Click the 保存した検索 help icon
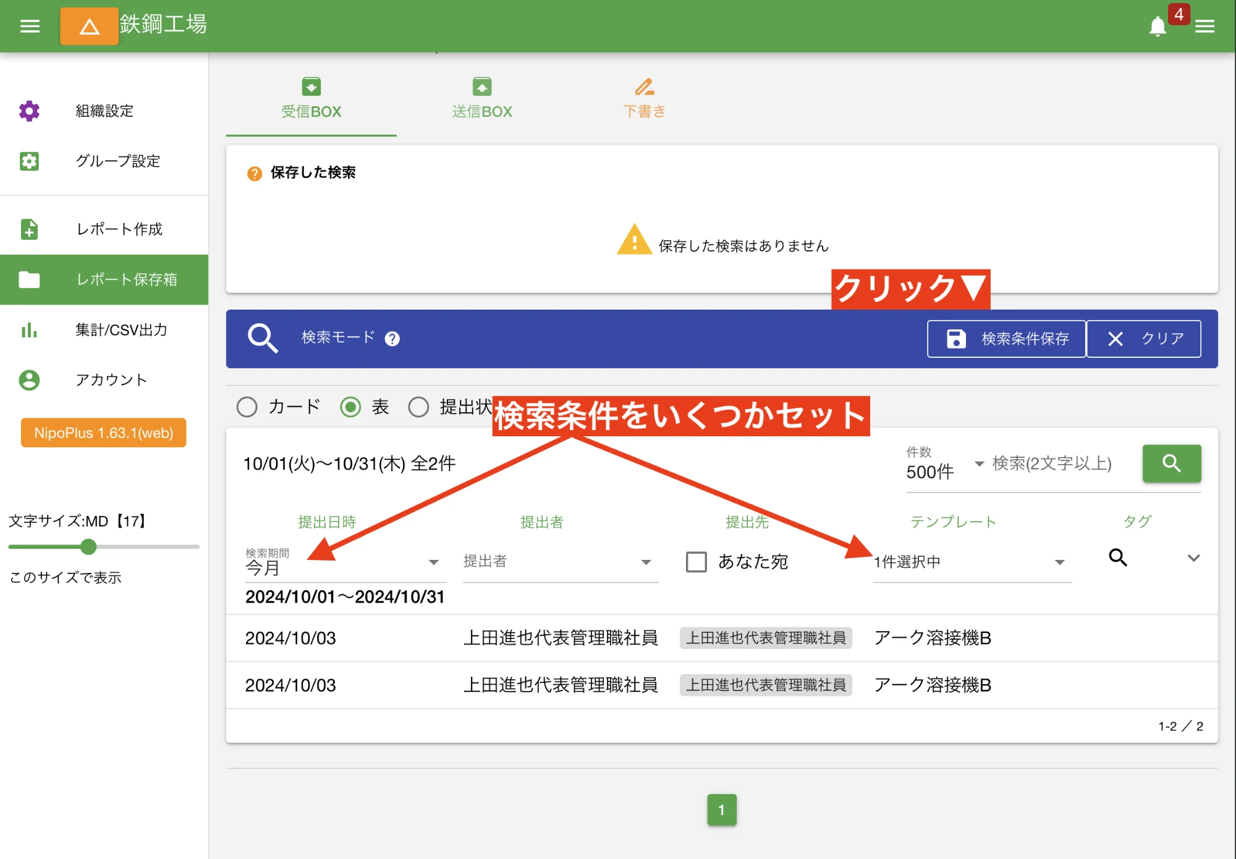 click(x=254, y=174)
